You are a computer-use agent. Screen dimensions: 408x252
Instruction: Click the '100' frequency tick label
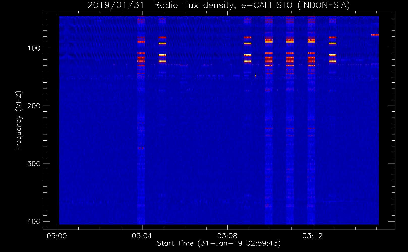(x=34, y=48)
